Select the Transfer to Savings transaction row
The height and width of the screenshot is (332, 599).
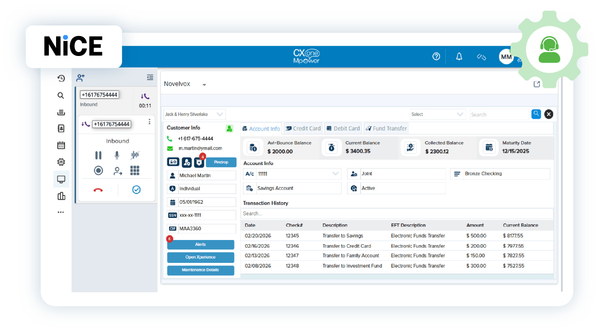click(x=397, y=236)
